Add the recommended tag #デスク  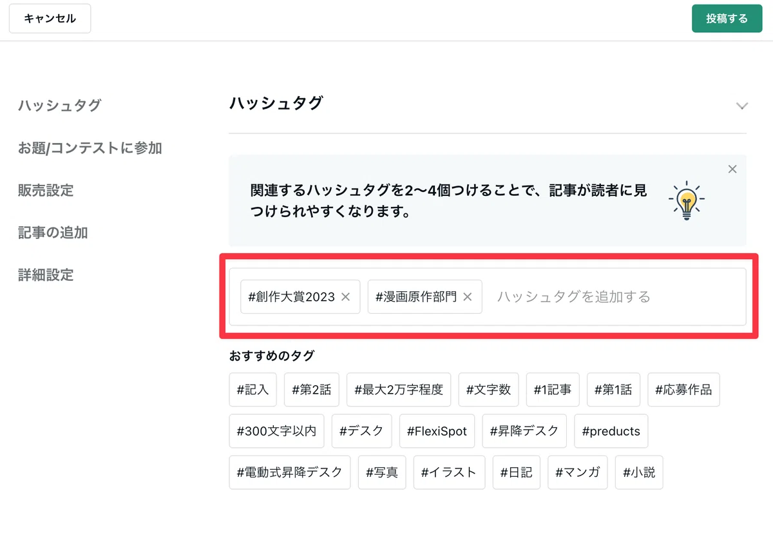pyautogui.click(x=361, y=431)
